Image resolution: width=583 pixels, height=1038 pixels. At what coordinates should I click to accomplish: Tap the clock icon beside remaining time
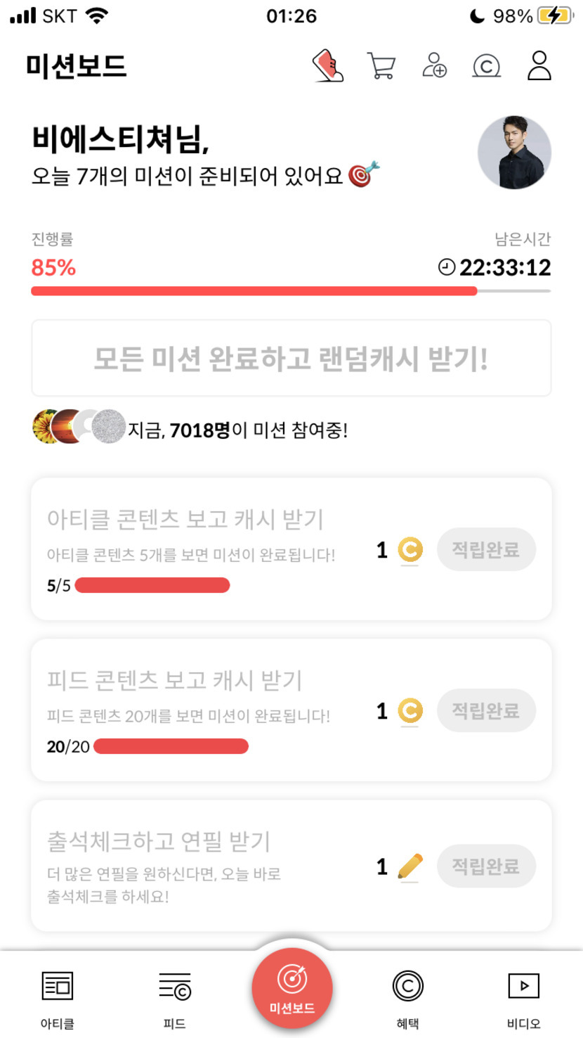pyautogui.click(x=447, y=267)
